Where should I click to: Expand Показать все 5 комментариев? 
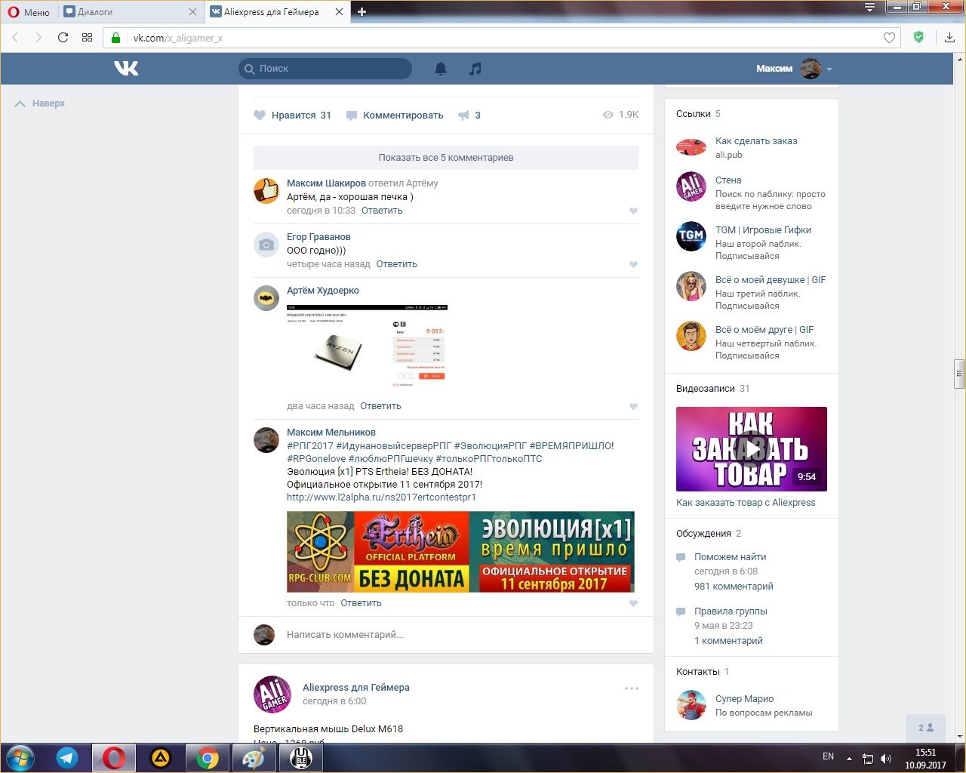click(x=446, y=158)
